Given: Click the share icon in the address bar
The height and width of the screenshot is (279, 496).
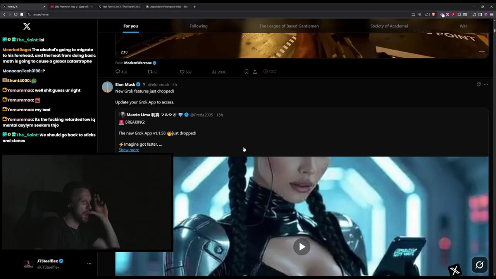Looking at the screenshot, I should (x=426, y=14).
